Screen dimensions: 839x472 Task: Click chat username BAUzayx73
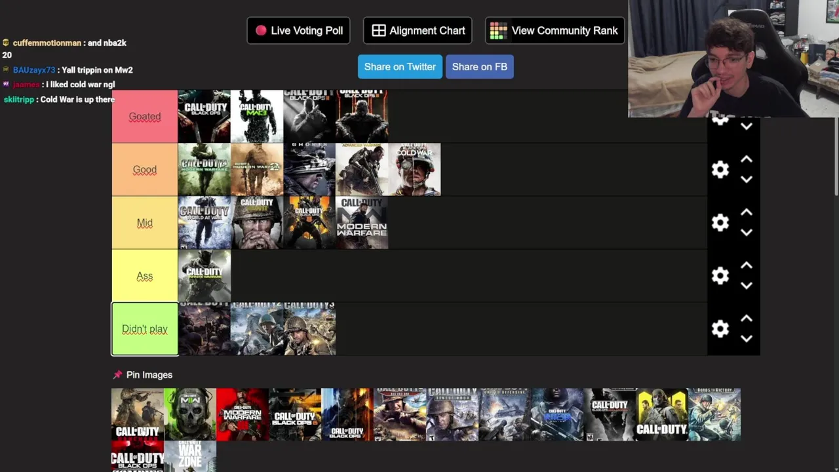click(x=34, y=70)
